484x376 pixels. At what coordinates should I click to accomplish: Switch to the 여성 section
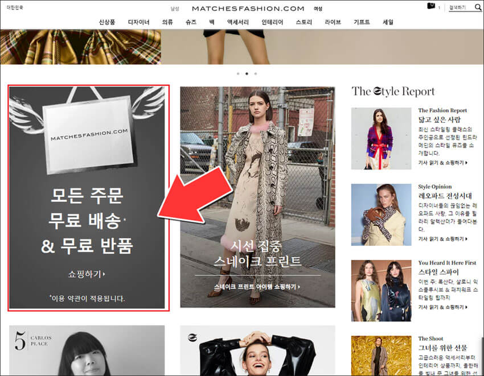click(318, 9)
